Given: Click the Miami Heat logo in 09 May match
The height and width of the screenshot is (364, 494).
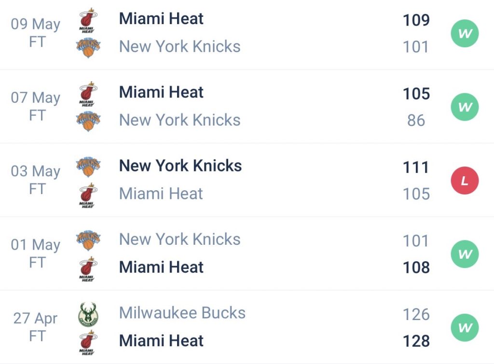Looking at the screenshot, I should [88, 20].
